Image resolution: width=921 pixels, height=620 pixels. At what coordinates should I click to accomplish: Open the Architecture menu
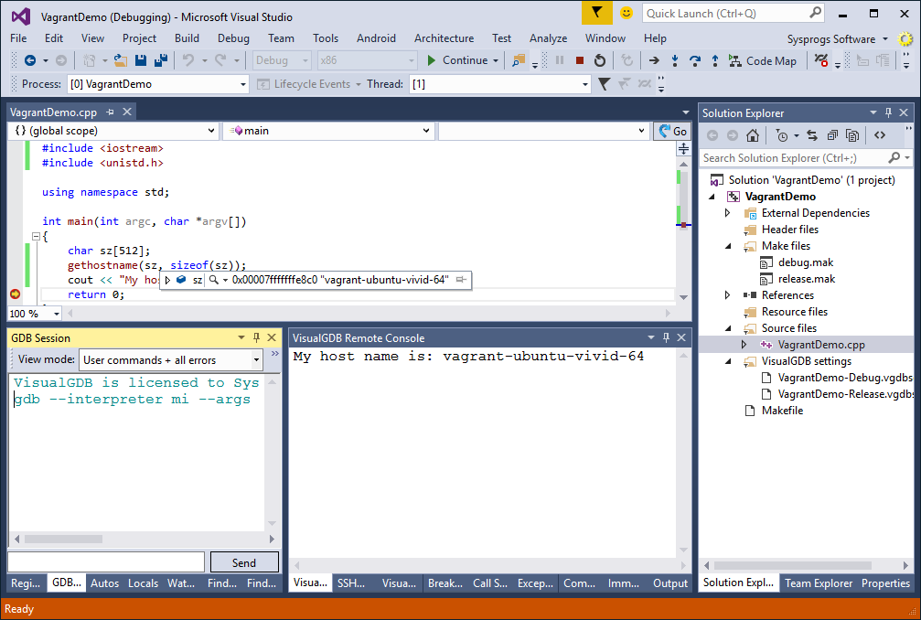click(444, 38)
